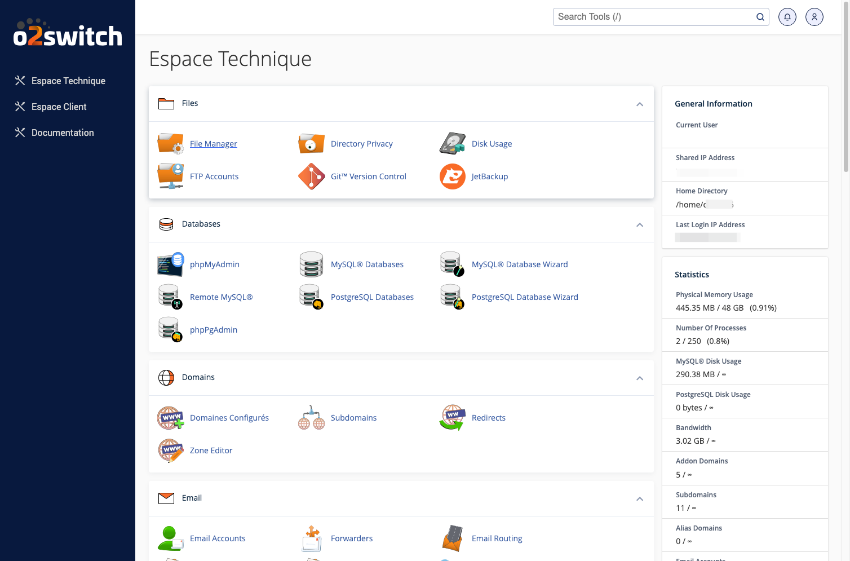
Task: Open the Forwarders link
Action: [352, 538]
